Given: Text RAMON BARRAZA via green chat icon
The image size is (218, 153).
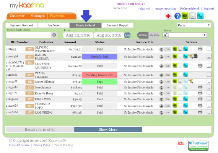Looking at the screenshot, I should 175,56.
